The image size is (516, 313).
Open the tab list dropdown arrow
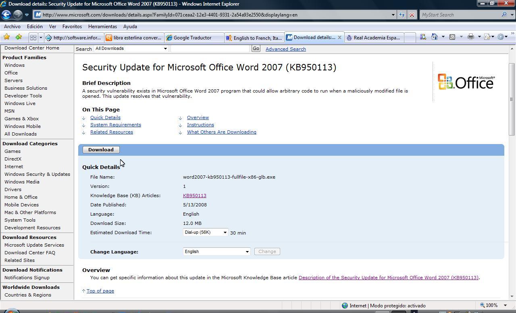click(41, 37)
